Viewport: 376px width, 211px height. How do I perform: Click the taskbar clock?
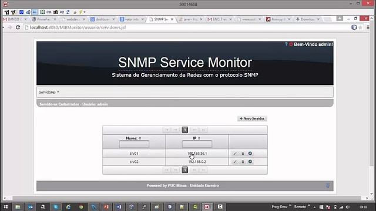pos(363,207)
